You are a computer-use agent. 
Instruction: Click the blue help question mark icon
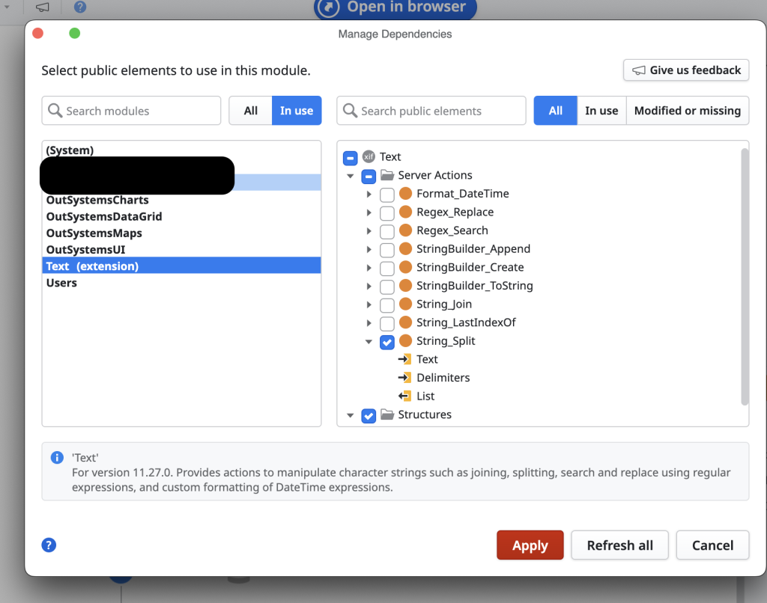coord(49,545)
